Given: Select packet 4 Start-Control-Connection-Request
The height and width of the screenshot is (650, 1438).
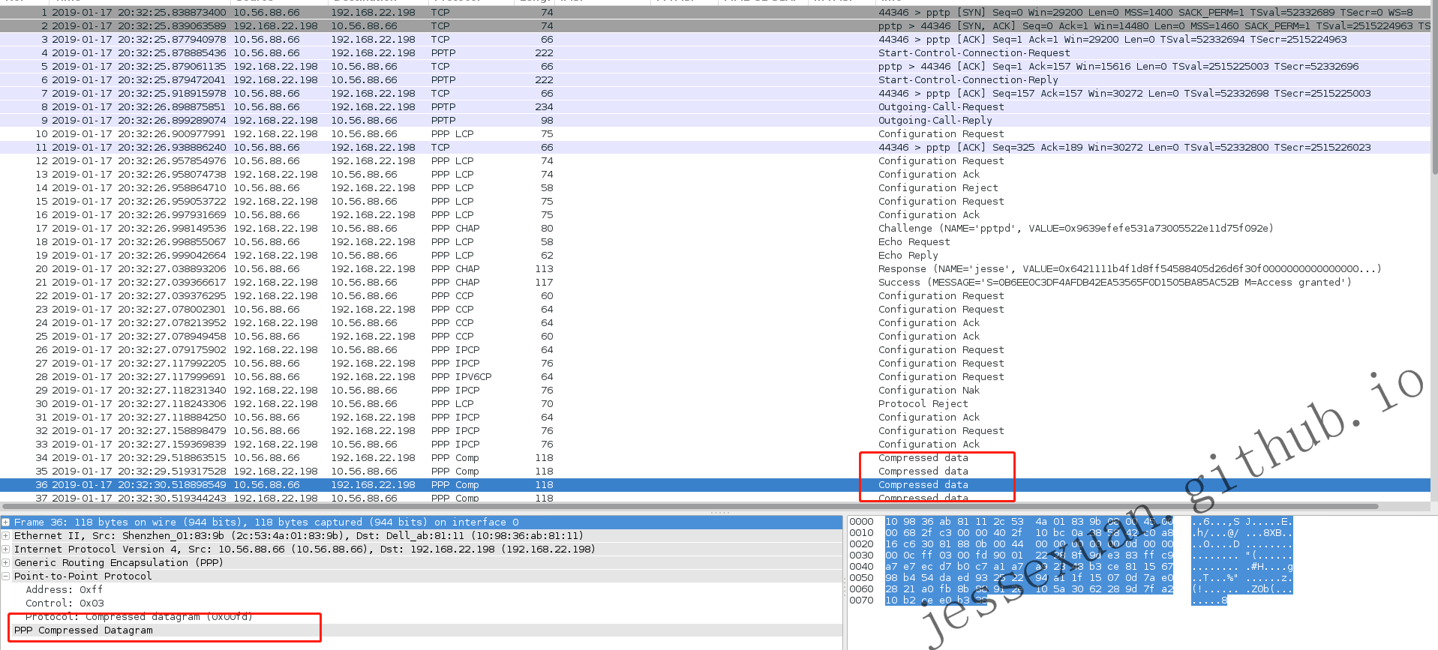Looking at the screenshot, I should tap(716, 53).
